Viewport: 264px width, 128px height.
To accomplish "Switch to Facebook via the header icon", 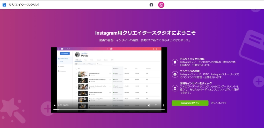I will 151,5.
